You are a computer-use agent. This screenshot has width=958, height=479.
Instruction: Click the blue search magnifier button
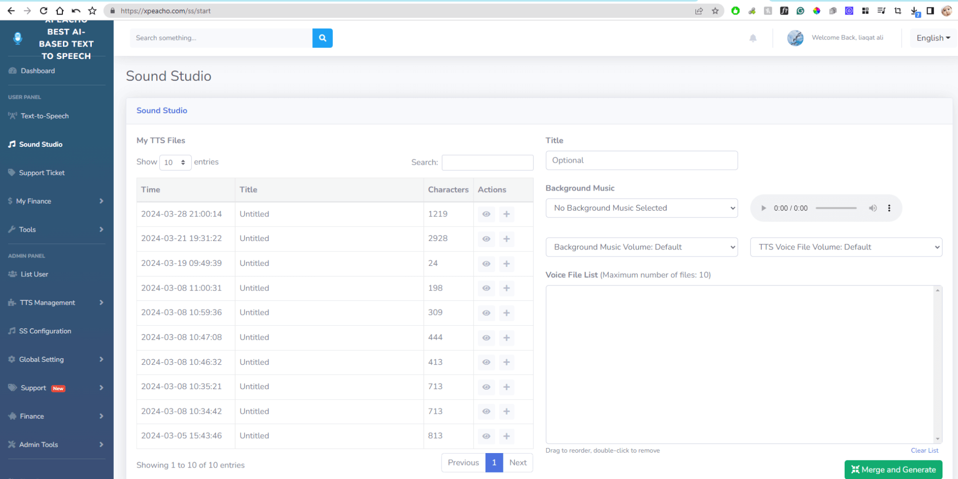pos(322,38)
